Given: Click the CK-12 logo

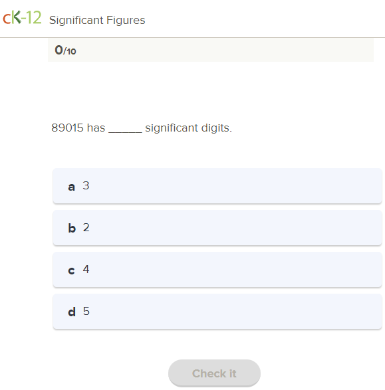Looking at the screenshot, I should 22,18.
